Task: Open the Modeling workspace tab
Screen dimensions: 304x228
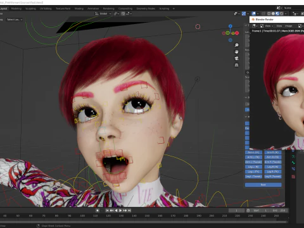Action: pyautogui.click(x=16, y=9)
